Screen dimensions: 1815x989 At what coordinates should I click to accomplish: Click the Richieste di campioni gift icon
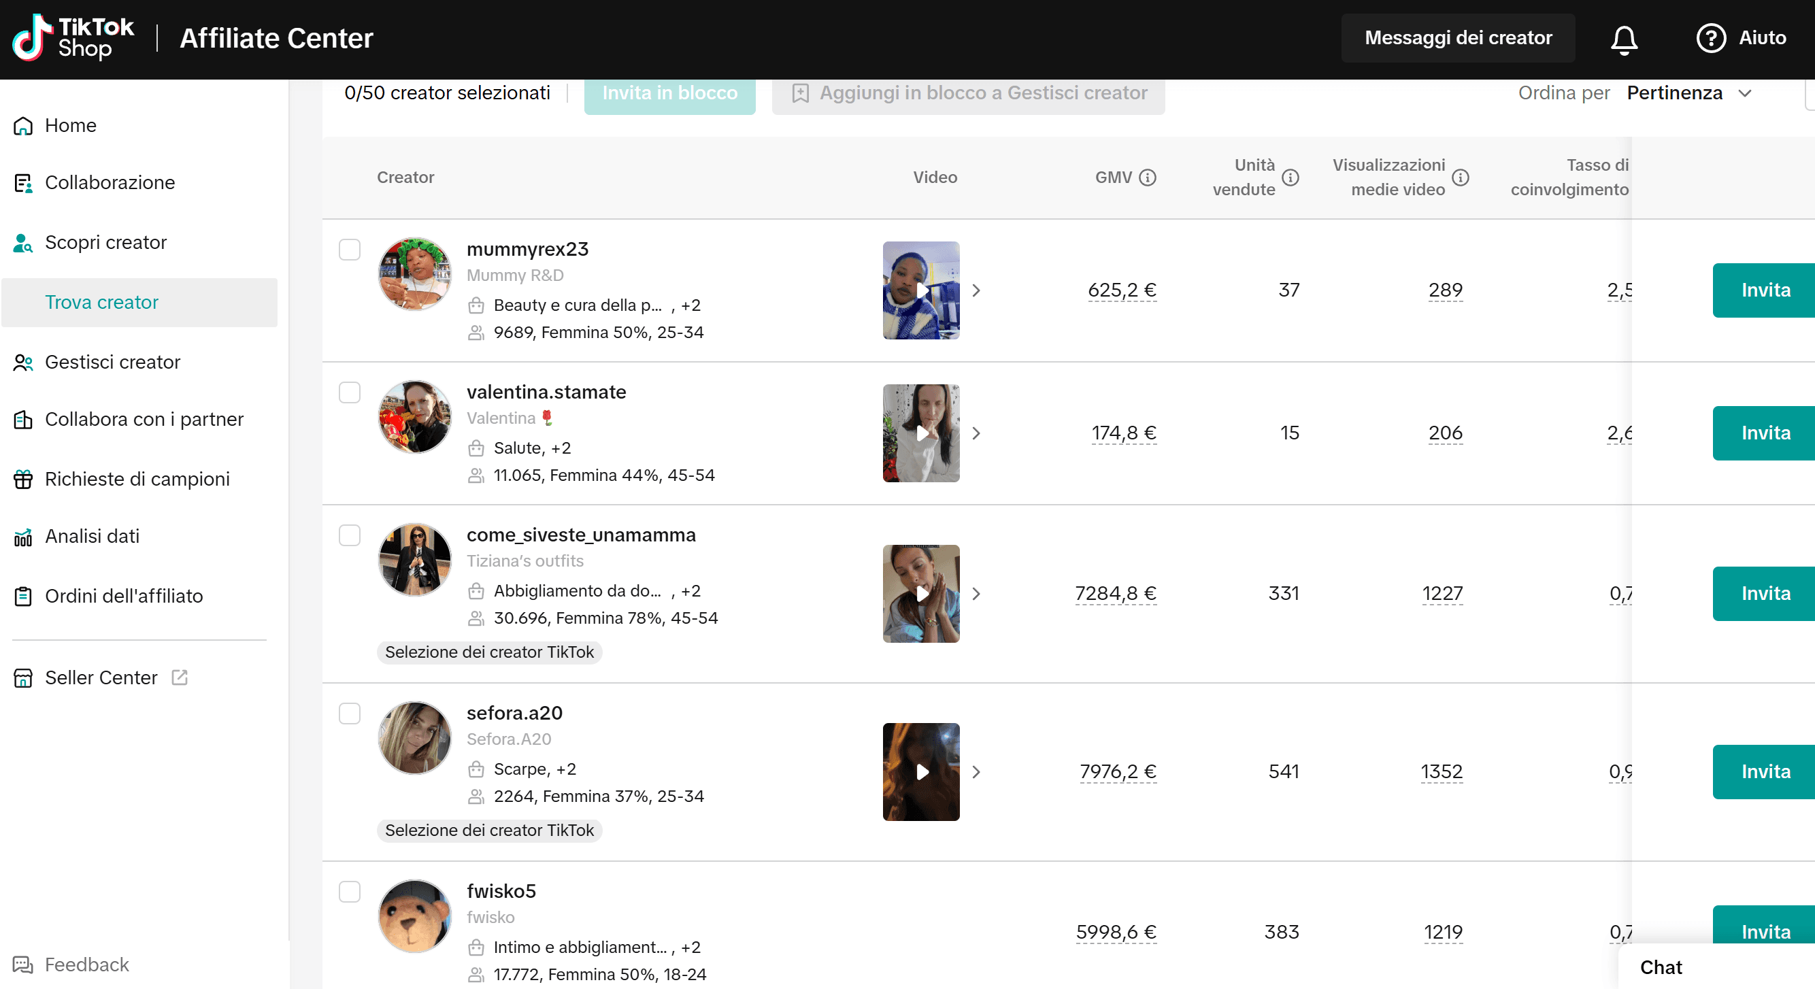23,479
